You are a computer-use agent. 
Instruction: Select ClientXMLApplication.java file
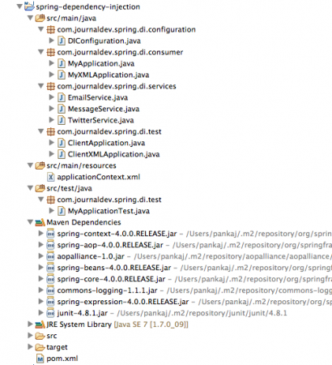(x=113, y=154)
